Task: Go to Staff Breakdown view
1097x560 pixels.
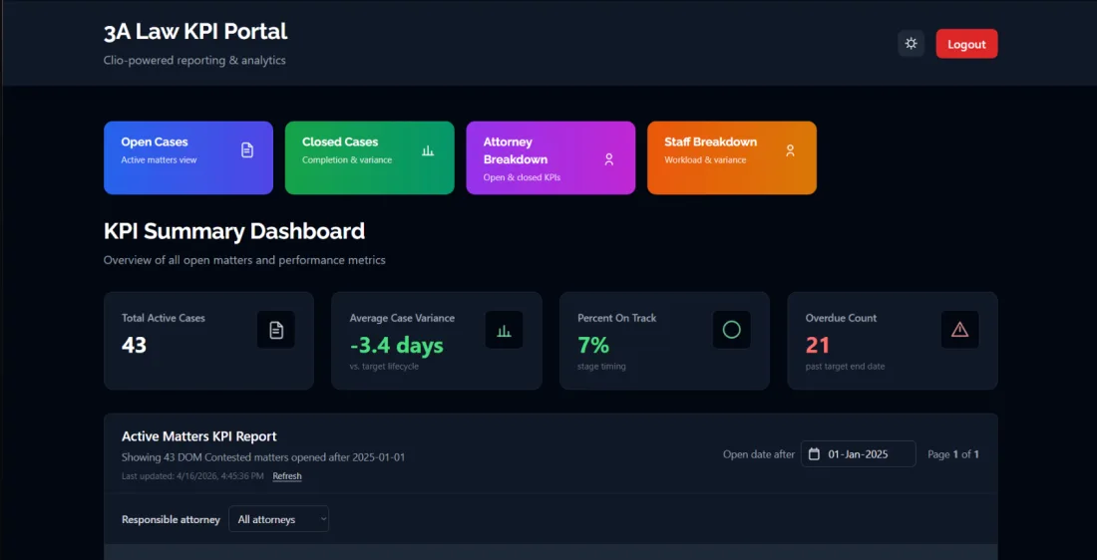Action: tap(732, 157)
